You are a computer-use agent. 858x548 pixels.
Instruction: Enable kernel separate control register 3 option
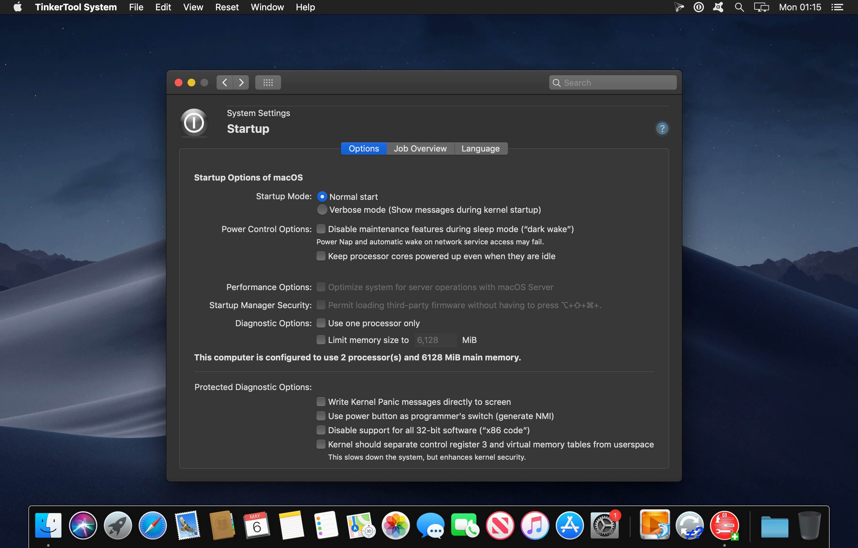point(321,444)
